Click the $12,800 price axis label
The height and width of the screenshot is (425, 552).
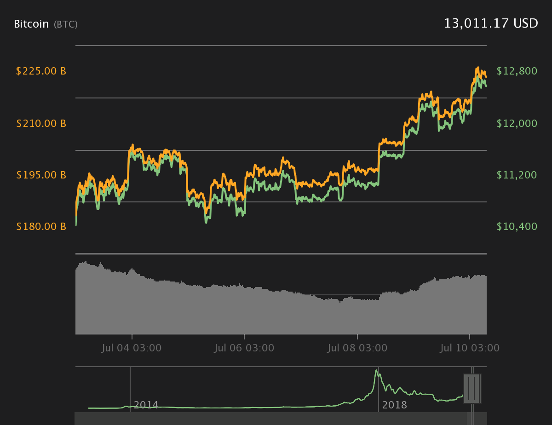pos(517,71)
